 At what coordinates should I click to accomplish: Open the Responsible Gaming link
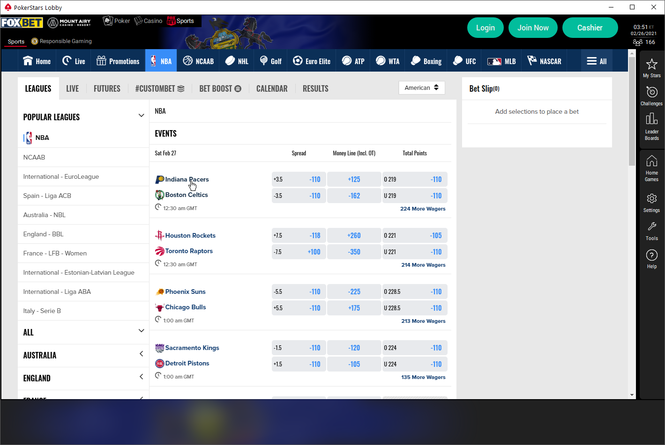[61, 41]
